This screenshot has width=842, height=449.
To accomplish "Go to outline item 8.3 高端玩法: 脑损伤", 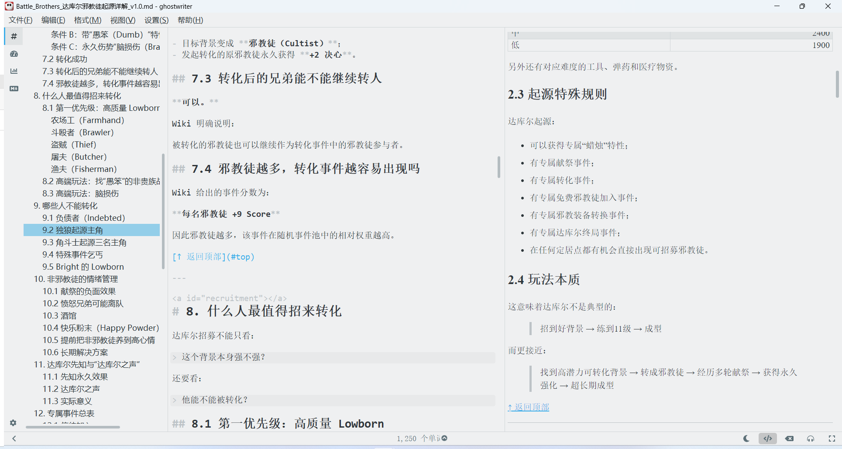I will 80,193.
